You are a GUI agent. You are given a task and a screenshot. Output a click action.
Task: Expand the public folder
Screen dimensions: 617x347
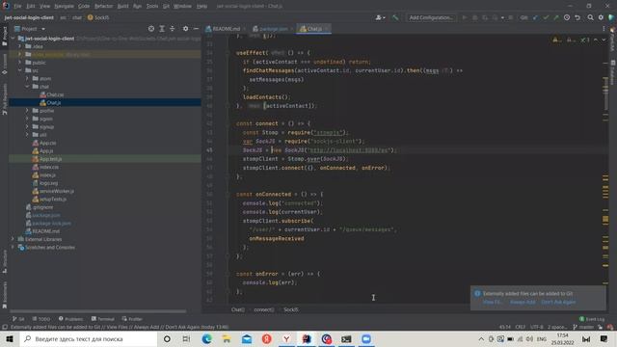click(x=19, y=63)
